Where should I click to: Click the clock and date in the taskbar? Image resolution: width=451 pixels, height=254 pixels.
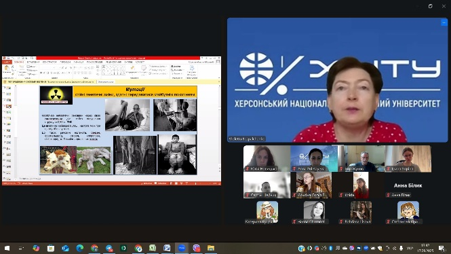pyautogui.click(x=425, y=248)
